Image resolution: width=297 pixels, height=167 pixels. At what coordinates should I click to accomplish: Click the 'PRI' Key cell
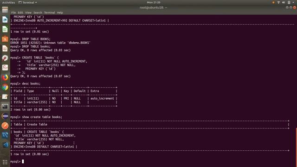66,98
